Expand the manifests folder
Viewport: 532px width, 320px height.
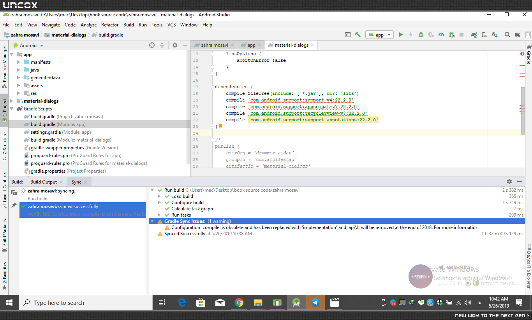(19, 62)
